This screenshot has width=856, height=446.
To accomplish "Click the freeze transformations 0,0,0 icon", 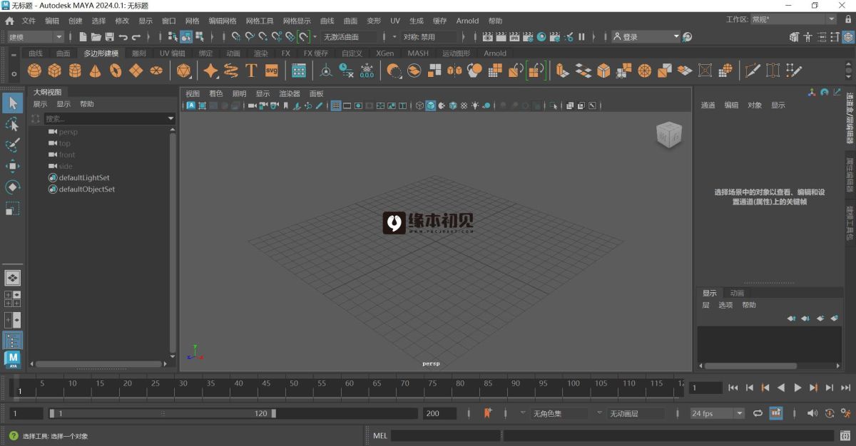I will pyautogui.click(x=367, y=71).
